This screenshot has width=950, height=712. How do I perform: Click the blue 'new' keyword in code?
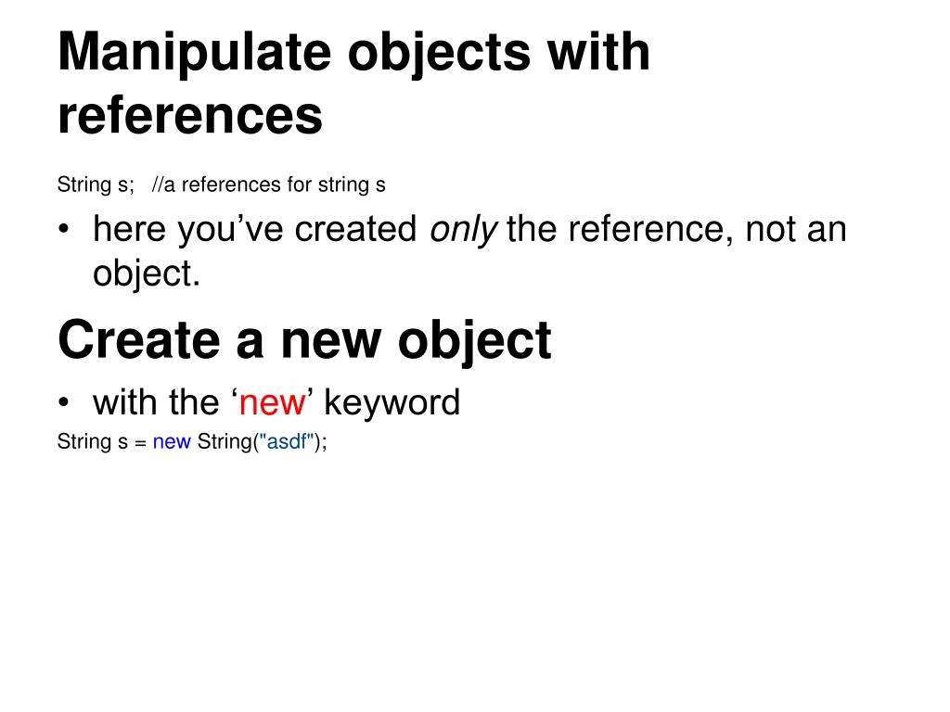pyautogui.click(x=172, y=442)
